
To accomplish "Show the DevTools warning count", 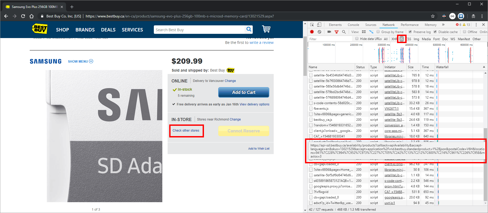I will point(467,25).
